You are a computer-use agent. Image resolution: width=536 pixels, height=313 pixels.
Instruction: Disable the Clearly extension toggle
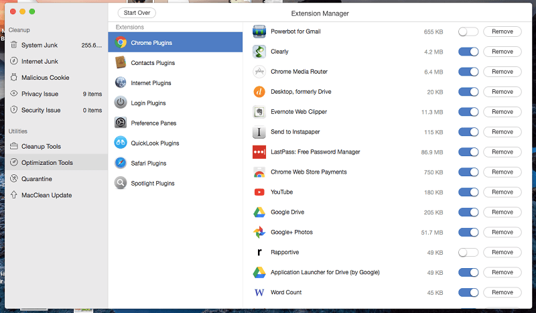(x=468, y=52)
